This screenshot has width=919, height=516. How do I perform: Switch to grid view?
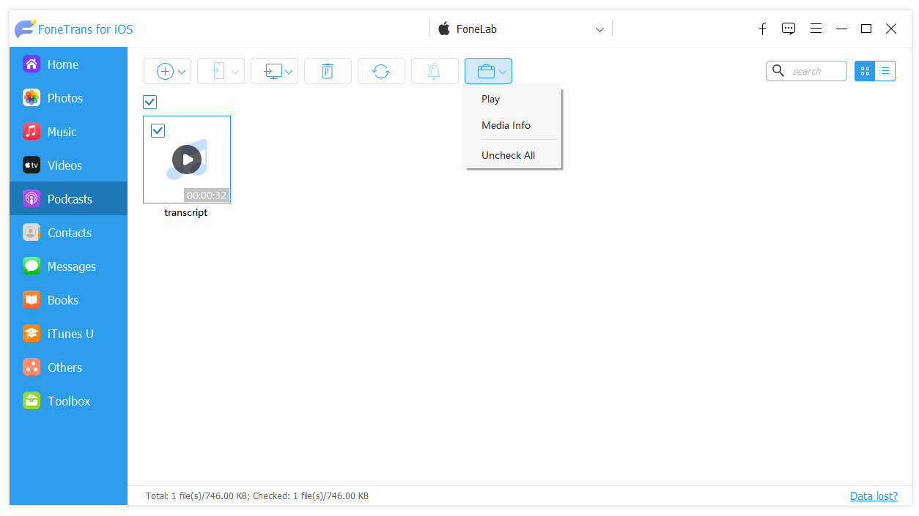(865, 71)
